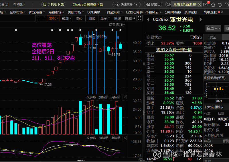Select the 资金 tab in right panel
Image resolution: width=229 pixels, height=162 pixels.
212,37
